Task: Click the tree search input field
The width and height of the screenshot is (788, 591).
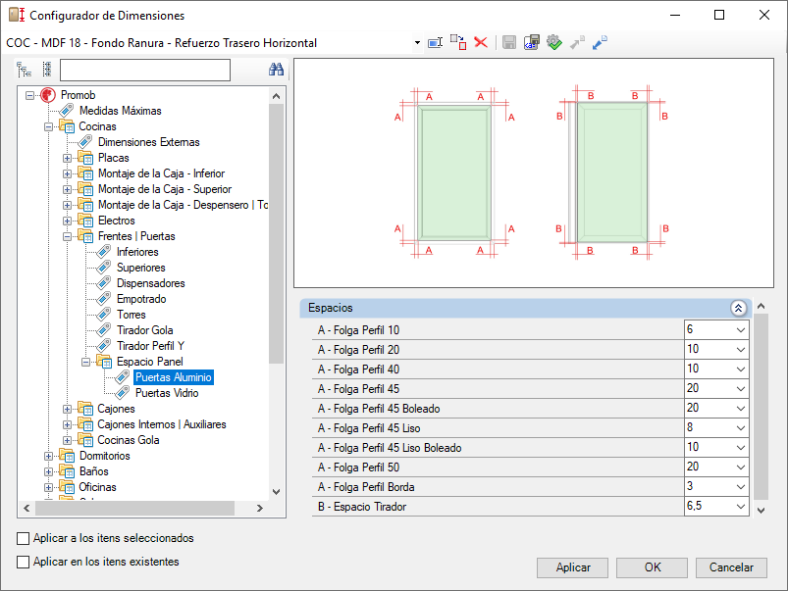Action: (x=145, y=70)
